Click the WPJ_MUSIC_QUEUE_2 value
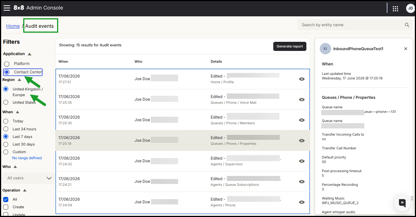416x217 pixels. pos(340,203)
